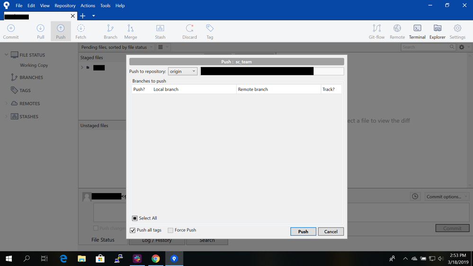Open the Pending files sort dropdown
The width and height of the screenshot is (473, 266).
click(117, 47)
